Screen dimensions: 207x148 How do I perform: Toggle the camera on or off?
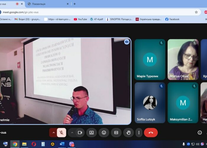[x=80, y=133]
